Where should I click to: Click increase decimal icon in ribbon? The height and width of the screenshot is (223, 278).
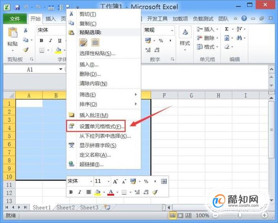point(148,50)
